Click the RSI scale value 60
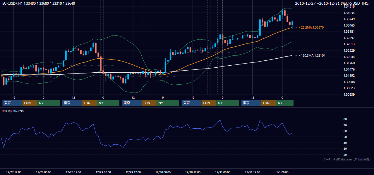Screen dimensions: 374x175 point(345,131)
